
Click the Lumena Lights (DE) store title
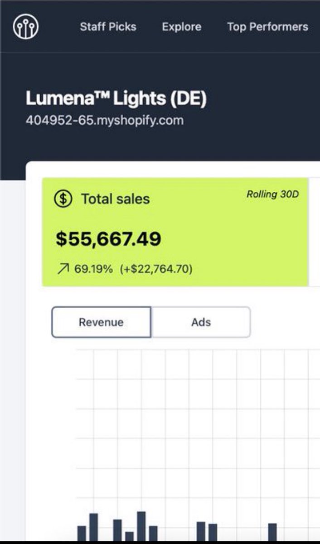(x=116, y=98)
